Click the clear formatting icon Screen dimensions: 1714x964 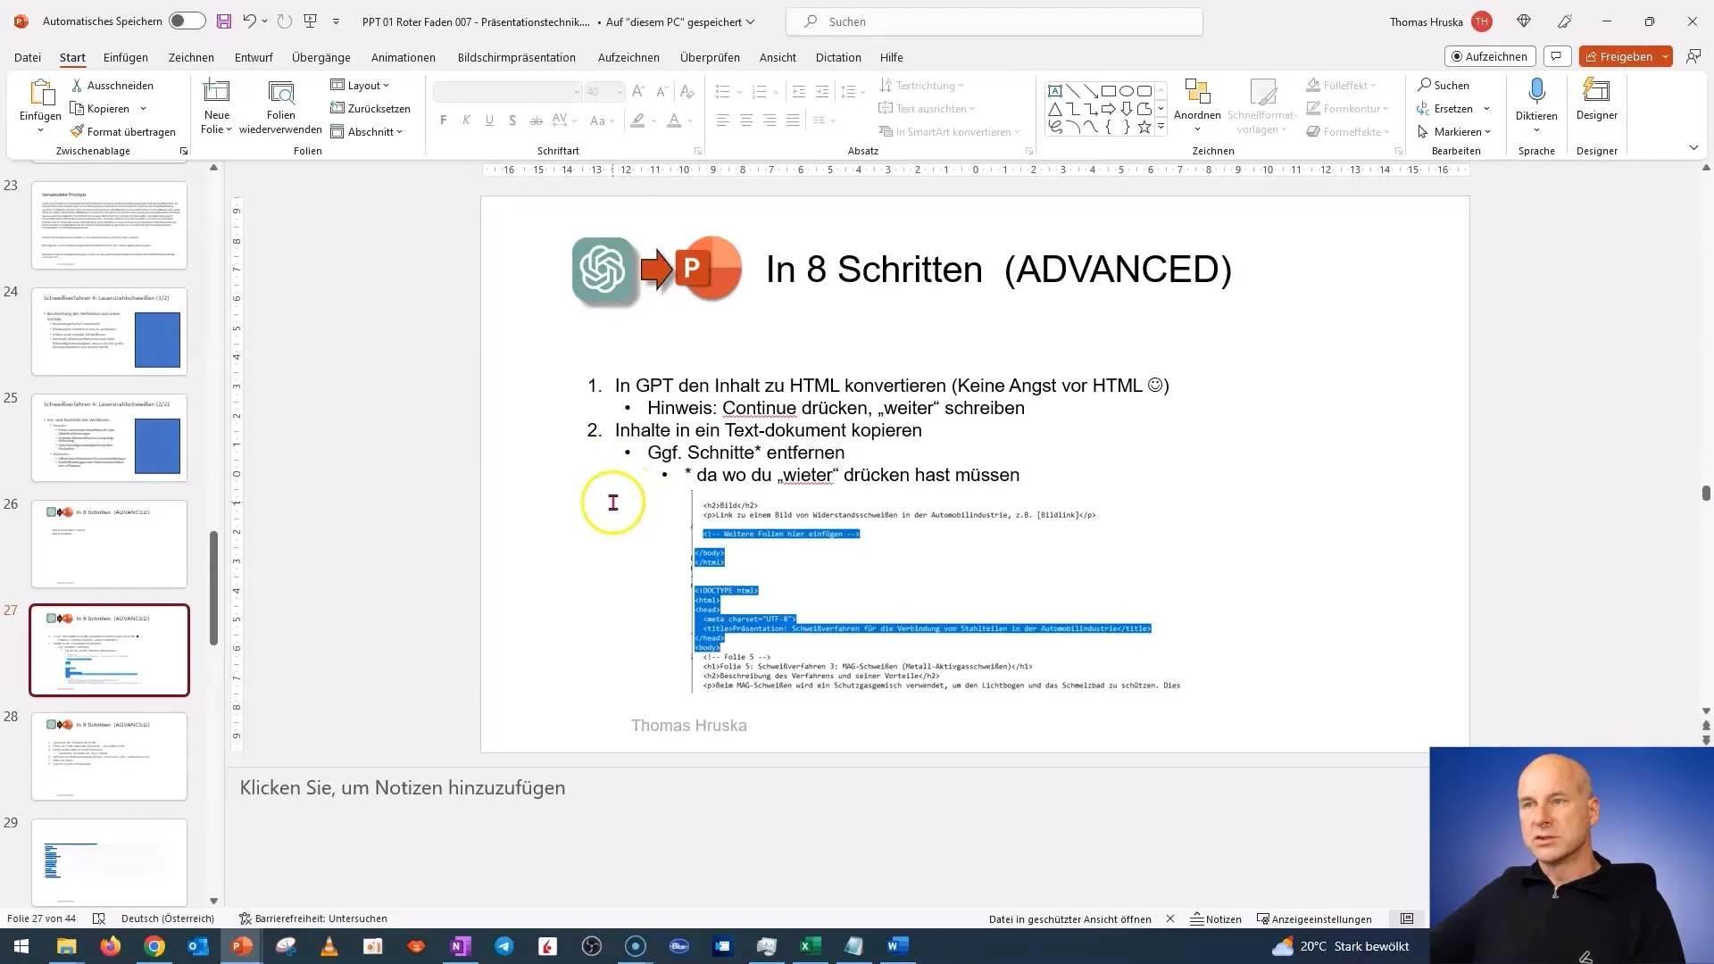coord(686,91)
